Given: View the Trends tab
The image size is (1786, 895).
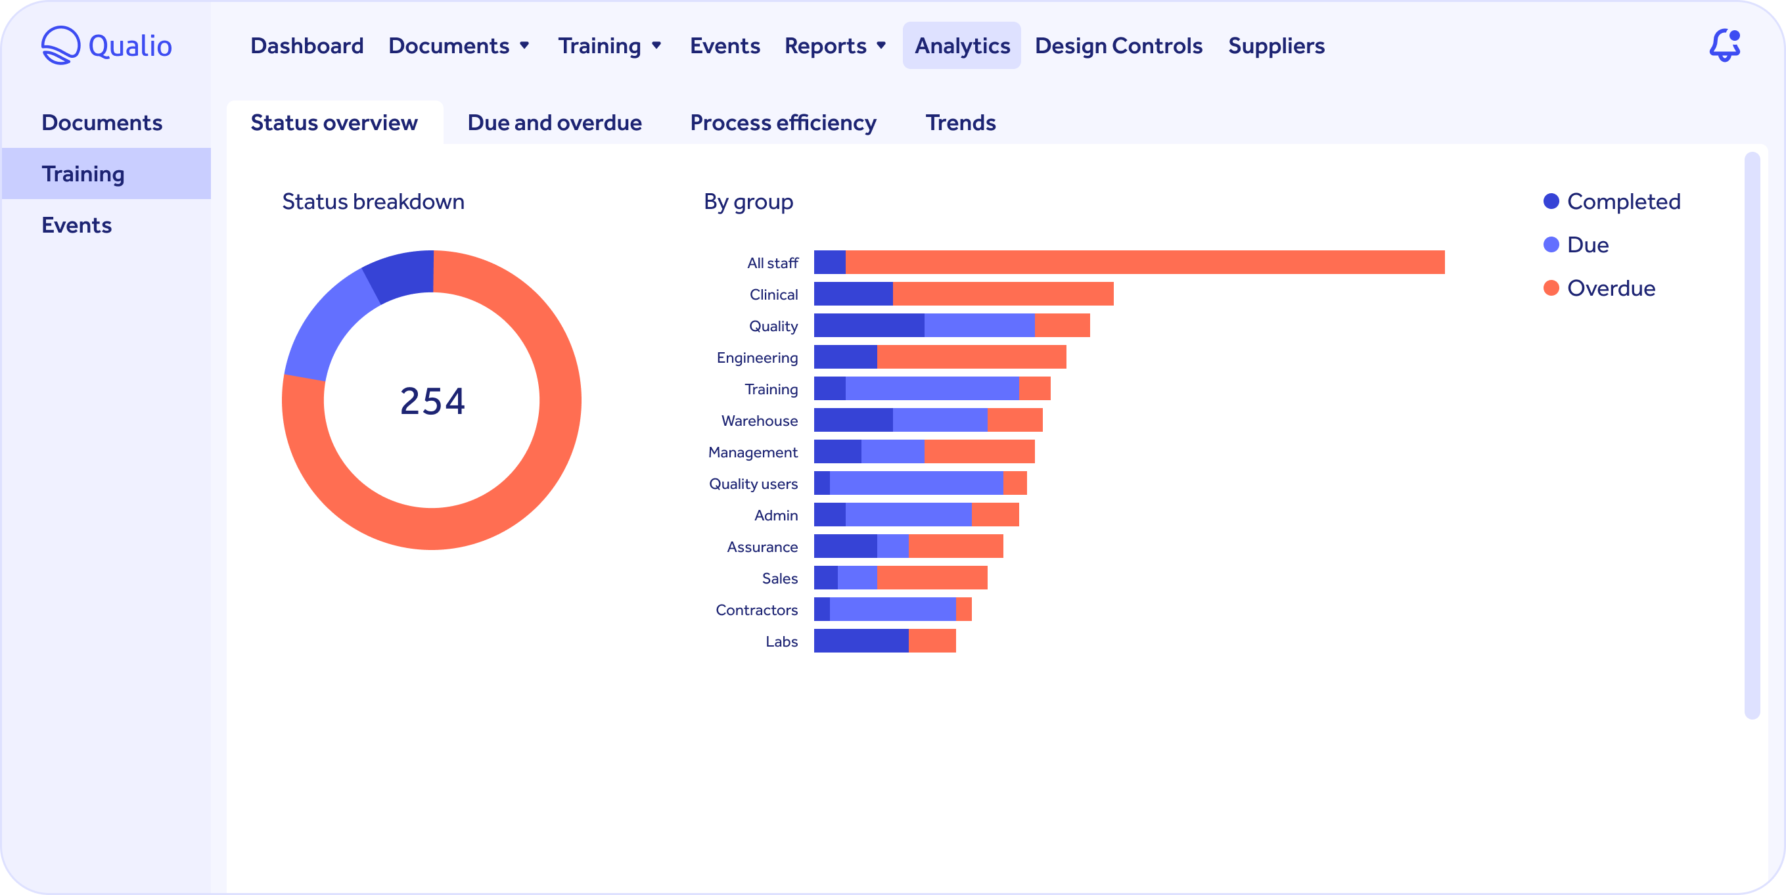Looking at the screenshot, I should (960, 122).
